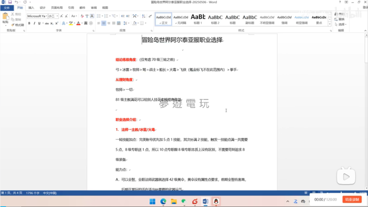Apply the 标题 1 heading style
The width and height of the screenshot is (368, 207).
point(198,19)
